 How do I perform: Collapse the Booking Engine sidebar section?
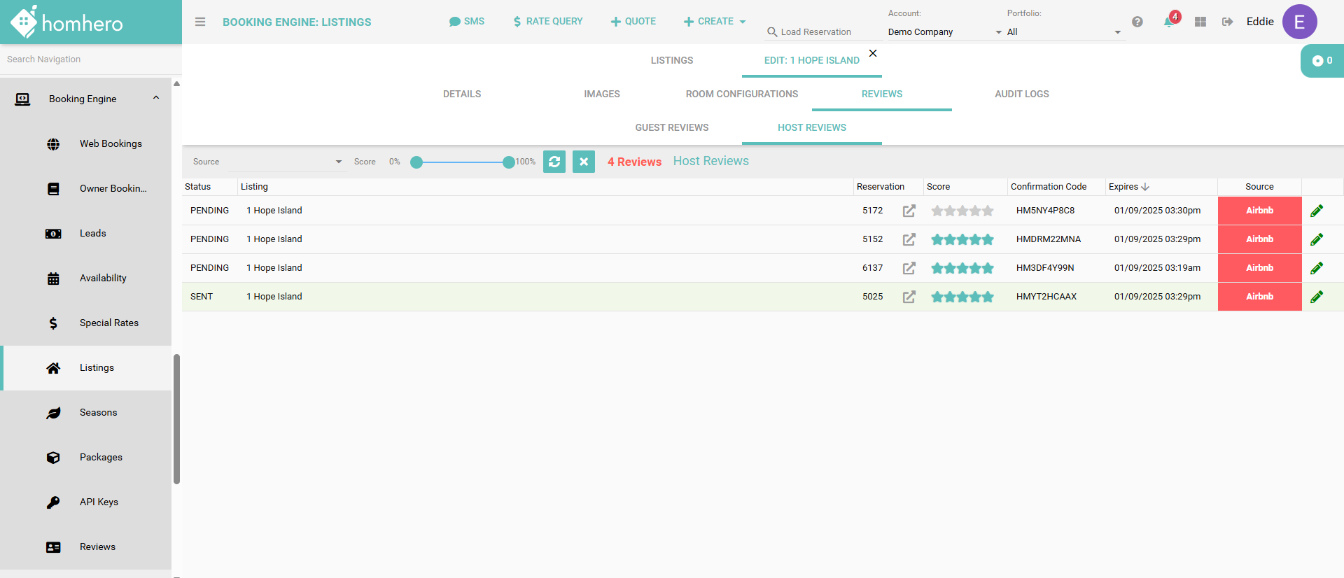coord(156,98)
